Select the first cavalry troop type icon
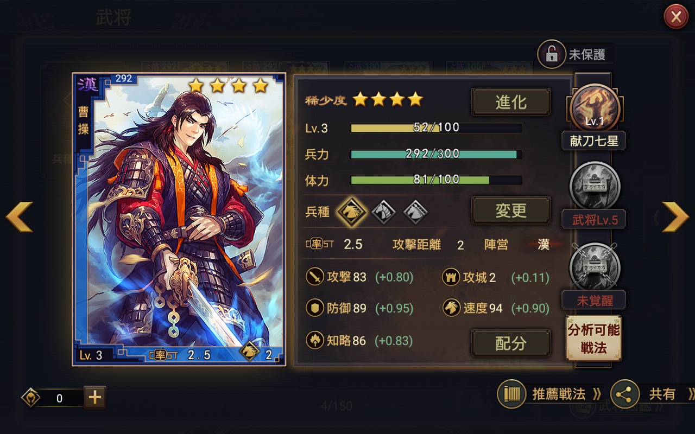695x434 pixels. [352, 211]
